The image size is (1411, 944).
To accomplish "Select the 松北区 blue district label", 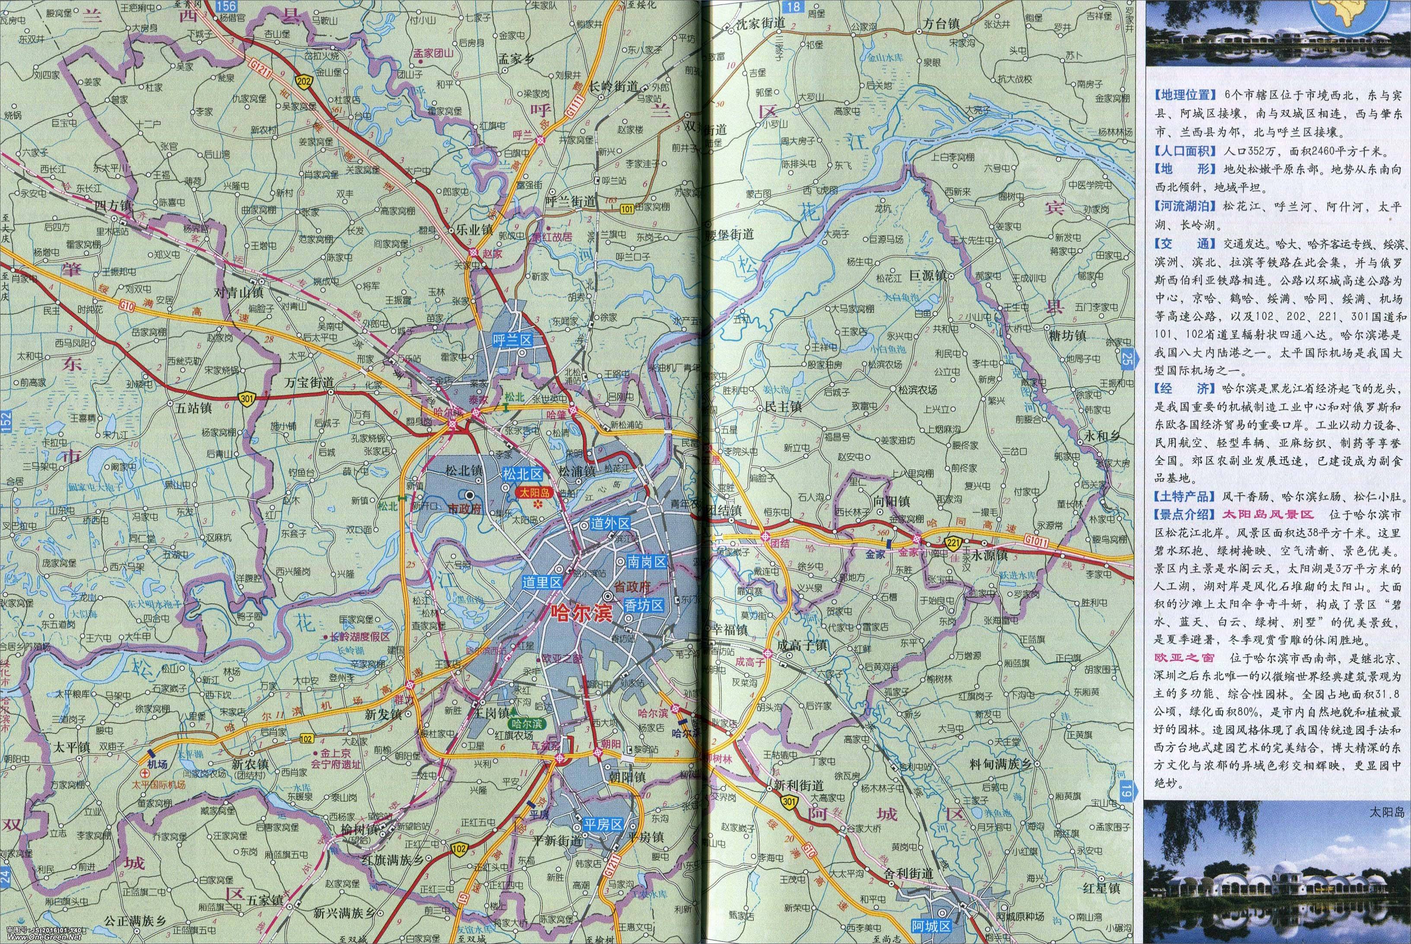I will coord(522,474).
